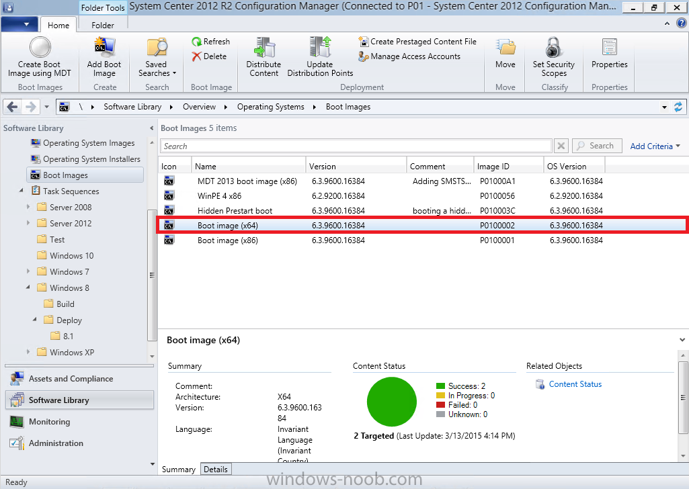Go forward with the navigation arrow

tap(30, 107)
